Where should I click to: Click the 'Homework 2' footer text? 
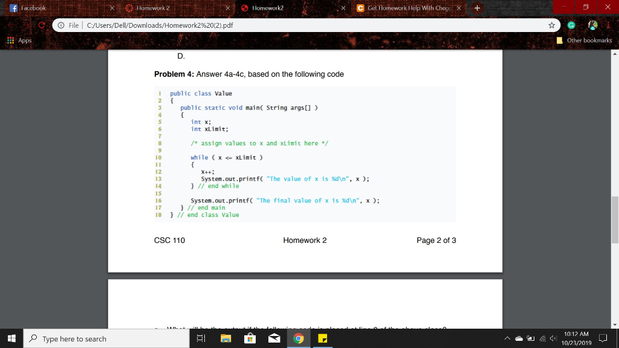[305, 240]
